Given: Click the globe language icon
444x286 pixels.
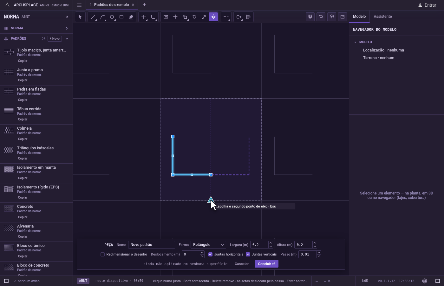Looking at the screenshot, I should (x=425, y=281).
